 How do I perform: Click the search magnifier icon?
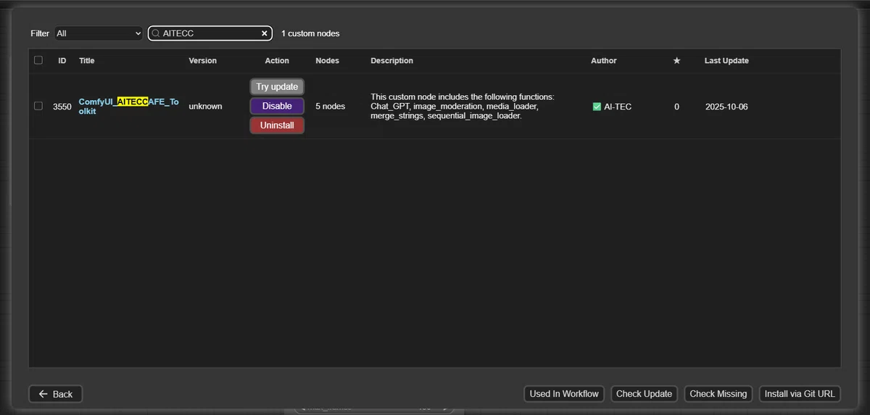pyautogui.click(x=155, y=33)
